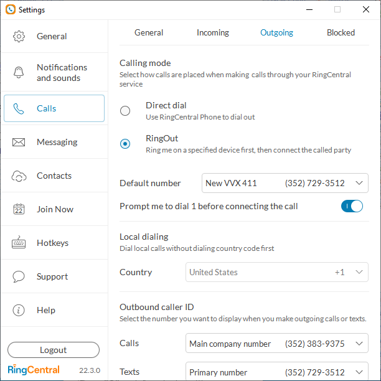Switch to the Blocked tab

coord(341,32)
